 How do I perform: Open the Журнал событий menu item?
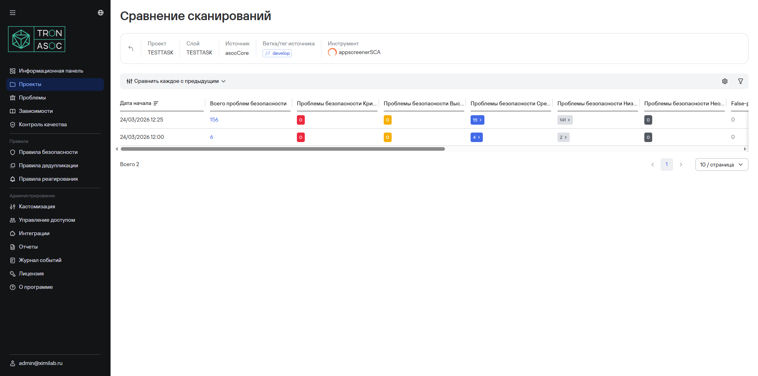click(x=40, y=260)
